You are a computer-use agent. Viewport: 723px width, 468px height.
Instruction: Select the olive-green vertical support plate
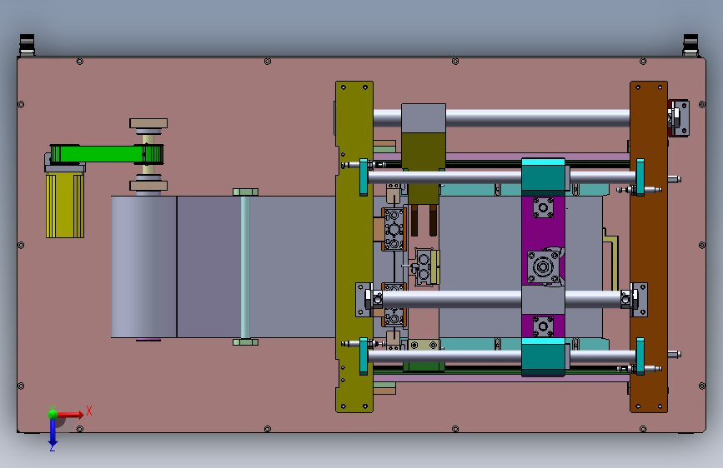[x=354, y=246]
